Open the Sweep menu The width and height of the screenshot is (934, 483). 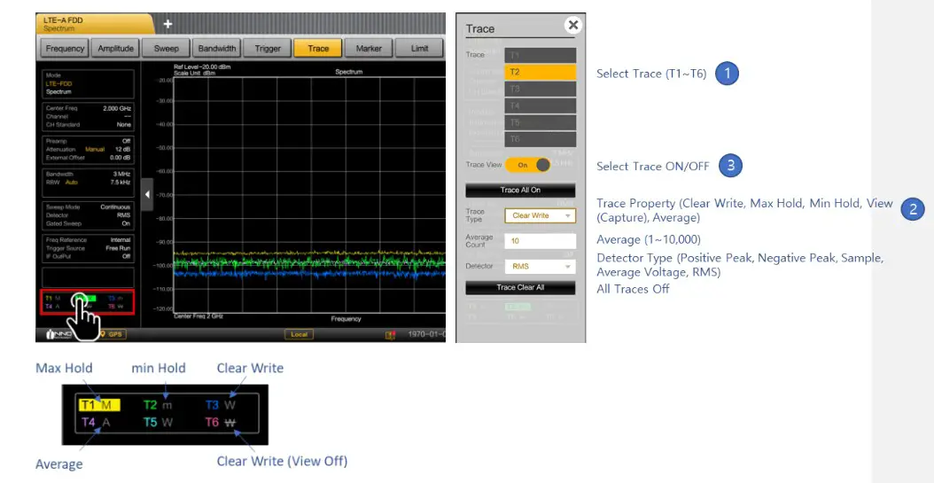167,48
